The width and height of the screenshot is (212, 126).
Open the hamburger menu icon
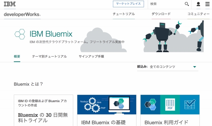coord(207,4)
